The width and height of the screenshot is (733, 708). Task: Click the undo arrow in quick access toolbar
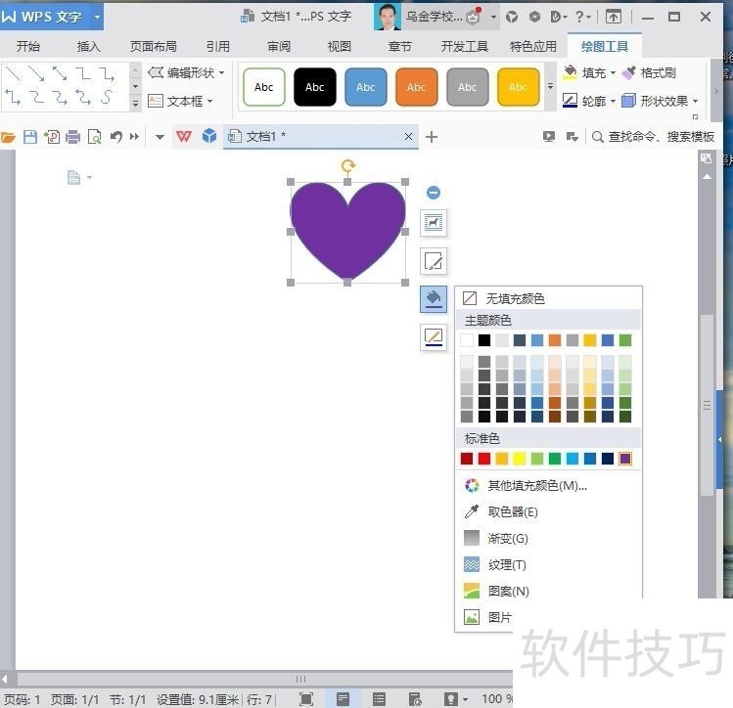[x=116, y=137]
